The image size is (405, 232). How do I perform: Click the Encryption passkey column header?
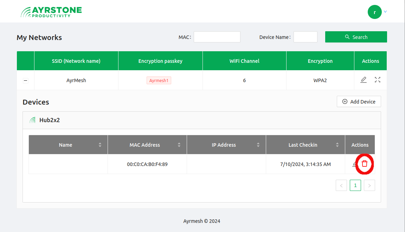(x=160, y=61)
